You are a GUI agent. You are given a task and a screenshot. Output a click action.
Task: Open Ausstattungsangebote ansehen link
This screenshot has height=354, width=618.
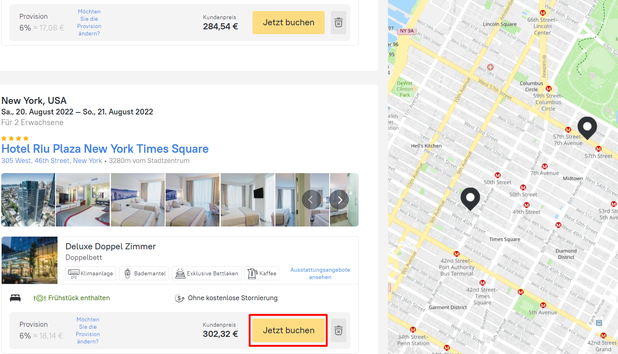(x=320, y=273)
